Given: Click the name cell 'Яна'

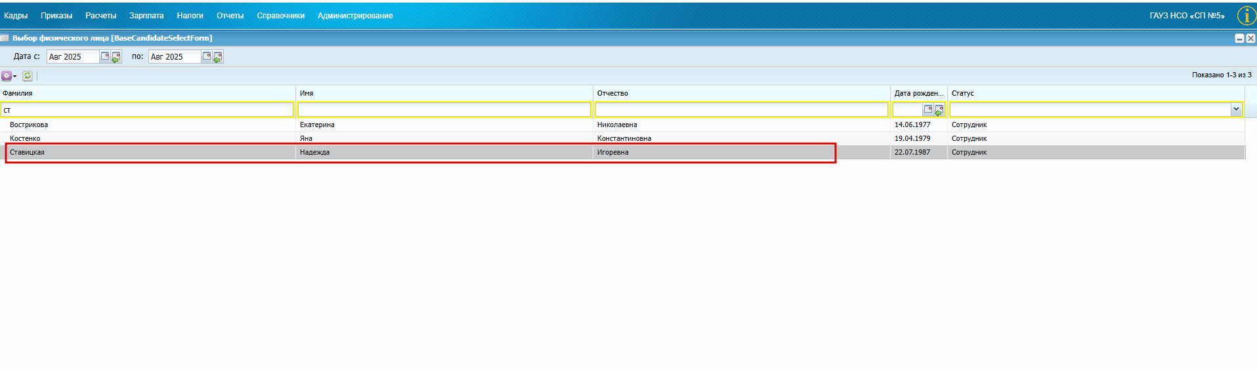Looking at the screenshot, I should click(x=306, y=138).
